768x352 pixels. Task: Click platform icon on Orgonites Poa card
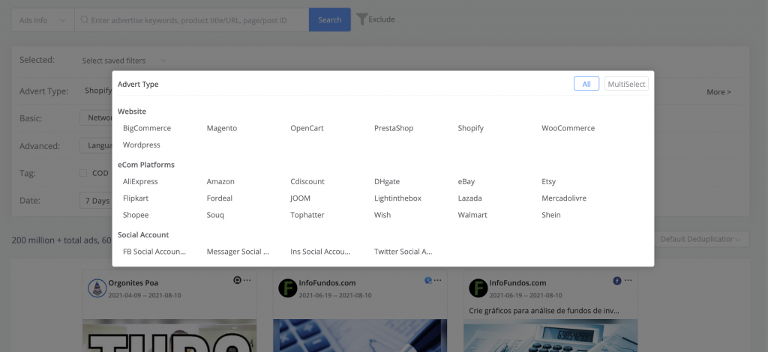237,280
